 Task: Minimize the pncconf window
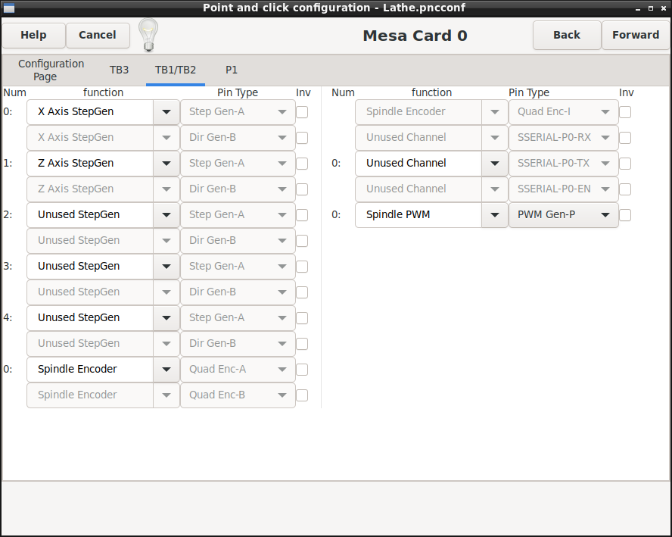(x=638, y=8)
